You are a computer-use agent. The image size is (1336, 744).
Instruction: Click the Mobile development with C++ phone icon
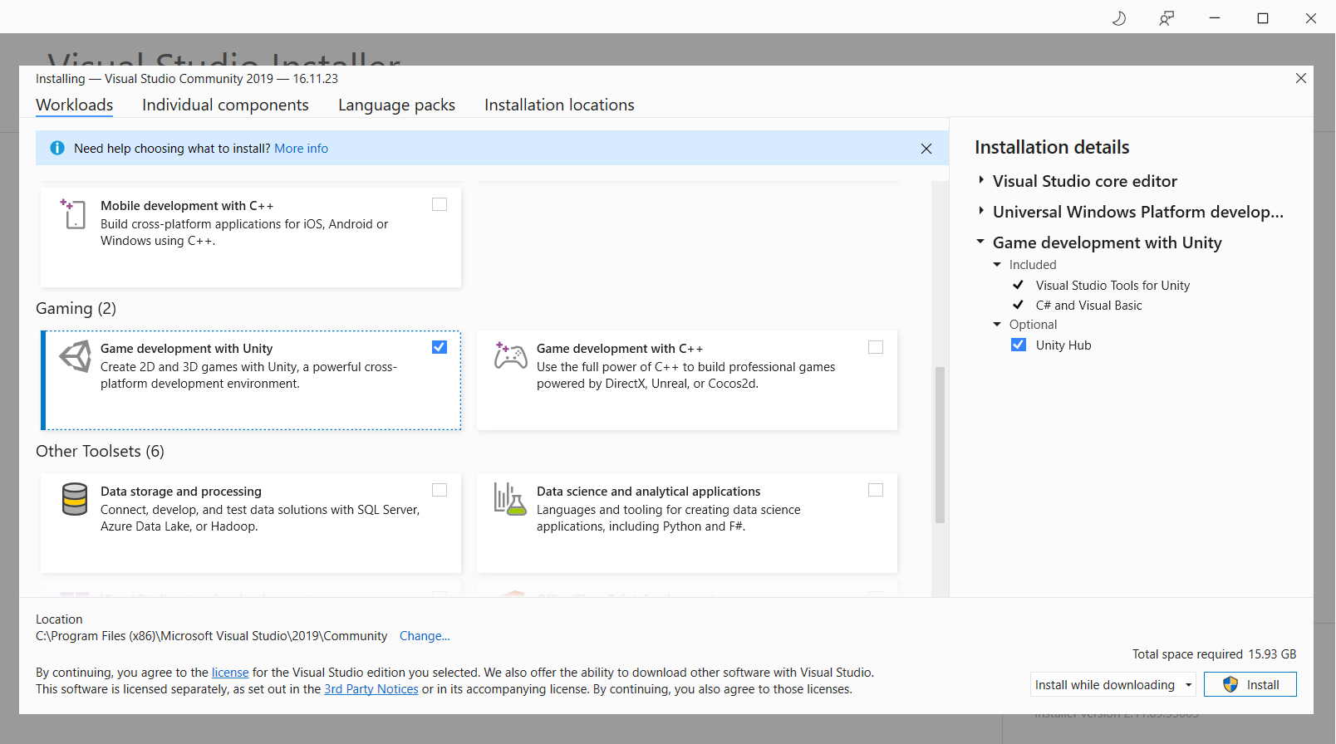(x=73, y=214)
